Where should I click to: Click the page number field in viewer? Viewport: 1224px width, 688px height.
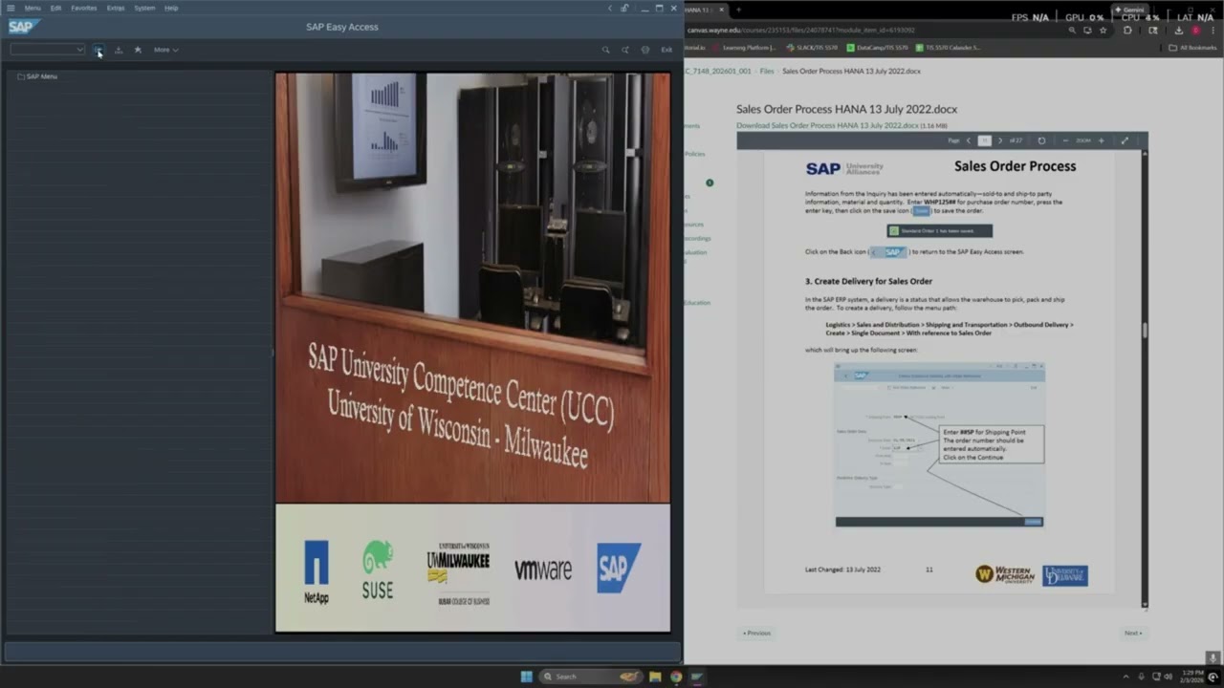click(985, 140)
